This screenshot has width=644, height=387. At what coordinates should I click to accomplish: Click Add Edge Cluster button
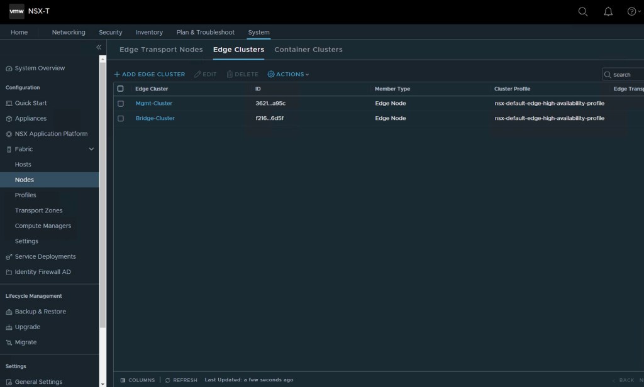click(x=150, y=74)
